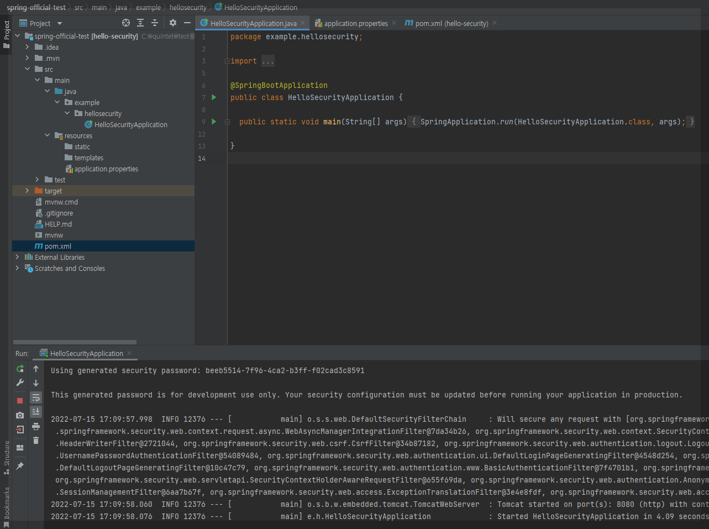Viewport: 709px width, 529px height.
Task: Collapse the example package arrow
Action: (57, 102)
